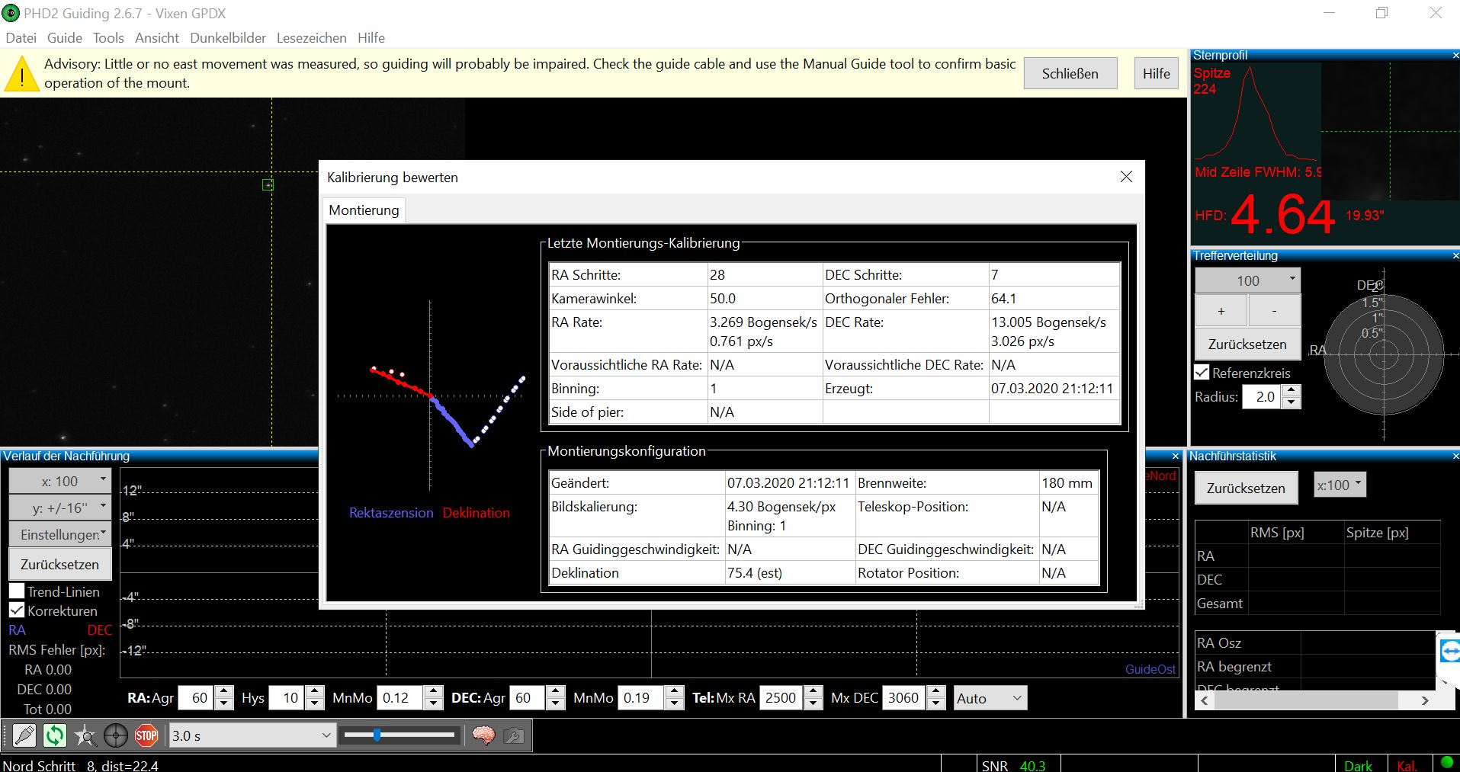Click the Mx RA 2500 input field
Screen dimensions: 1460x772
[781, 698]
